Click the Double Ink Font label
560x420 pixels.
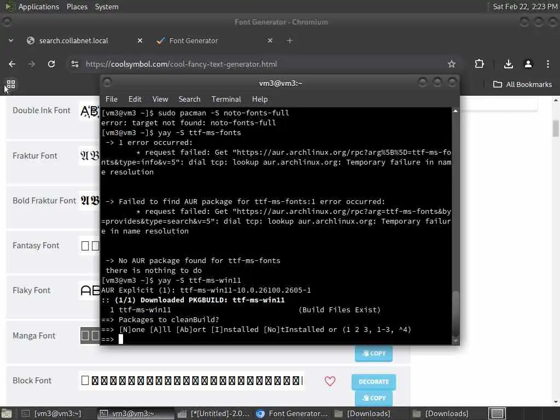(x=42, y=110)
